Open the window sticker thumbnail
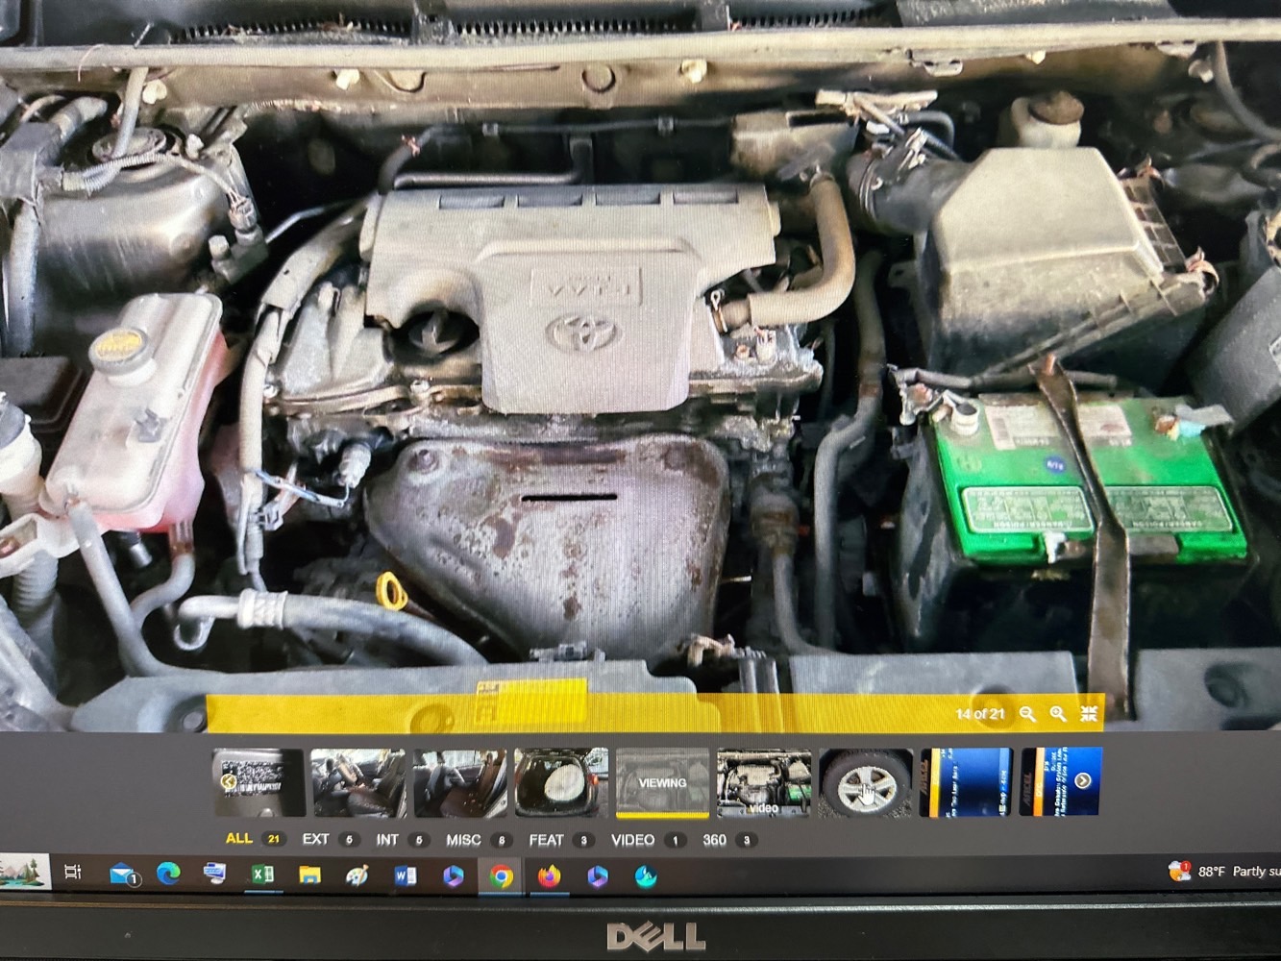Viewport: 1281px width, 961px height. pyautogui.click(x=259, y=782)
